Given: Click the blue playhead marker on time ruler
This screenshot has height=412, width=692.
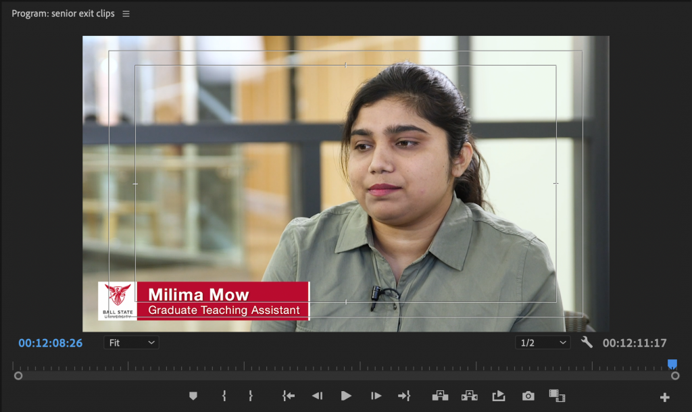Looking at the screenshot, I should [x=672, y=364].
